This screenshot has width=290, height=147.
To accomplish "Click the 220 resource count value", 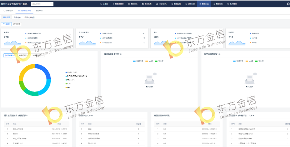I will (x=6, y=37).
